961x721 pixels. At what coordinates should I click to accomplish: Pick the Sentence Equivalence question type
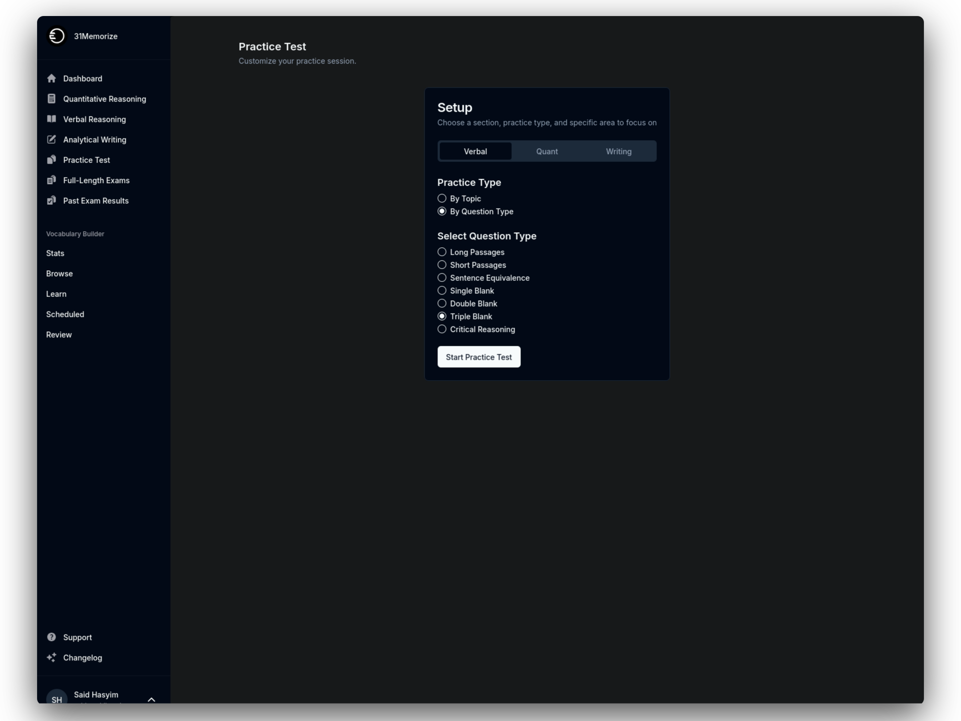442,278
